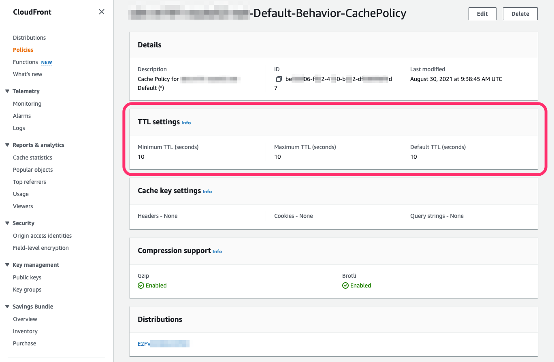This screenshot has height=362, width=554.
Task: Open the Monitoring page
Action: 27,104
